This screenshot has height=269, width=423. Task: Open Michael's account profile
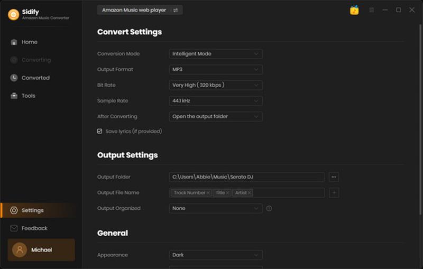[x=41, y=250]
